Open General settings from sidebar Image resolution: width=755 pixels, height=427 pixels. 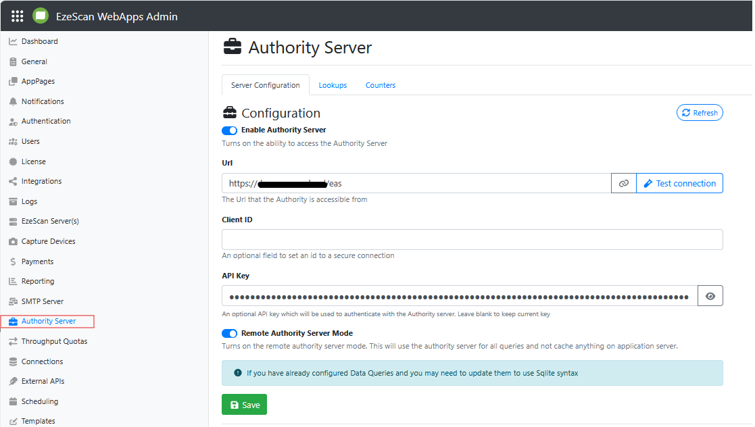34,61
